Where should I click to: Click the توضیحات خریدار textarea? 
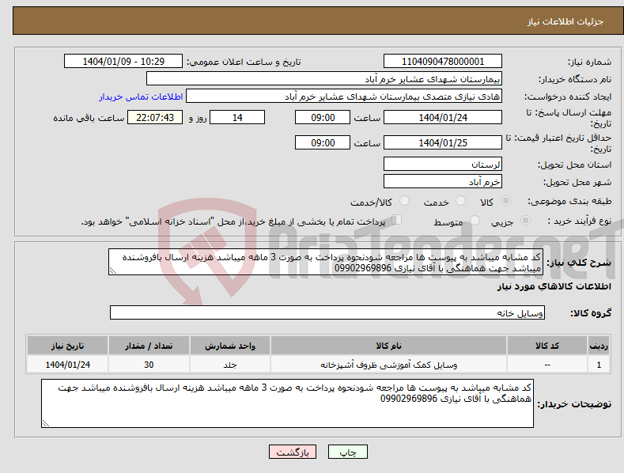(287, 403)
